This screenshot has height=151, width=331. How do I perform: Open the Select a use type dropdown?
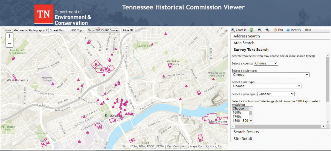click(x=267, y=86)
